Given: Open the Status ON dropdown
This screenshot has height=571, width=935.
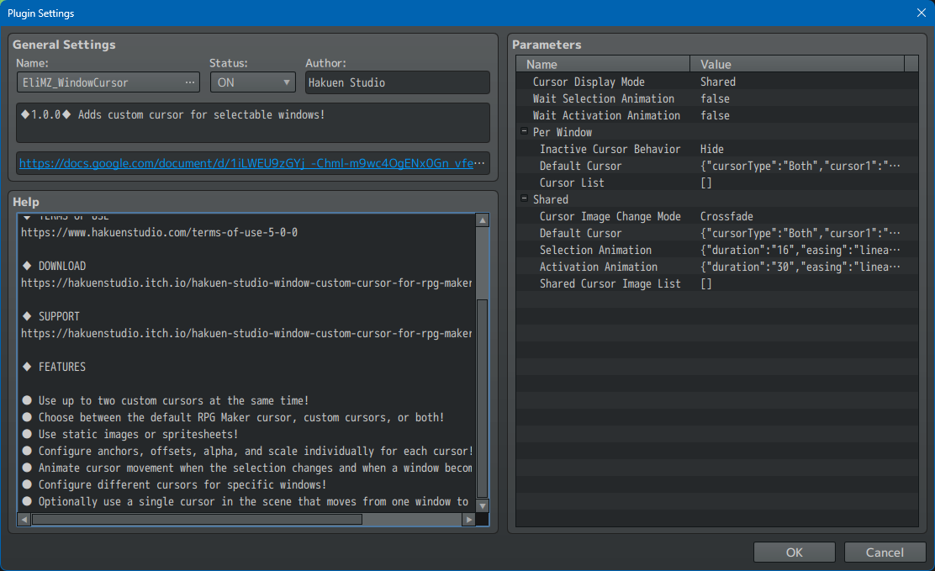Looking at the screenshot, I should tap(253, 82).
